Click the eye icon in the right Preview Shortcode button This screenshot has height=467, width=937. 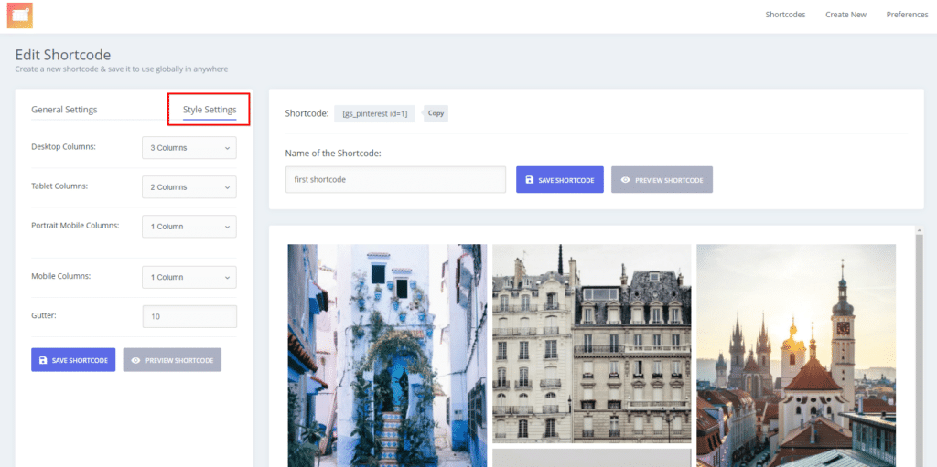[626, 180]
